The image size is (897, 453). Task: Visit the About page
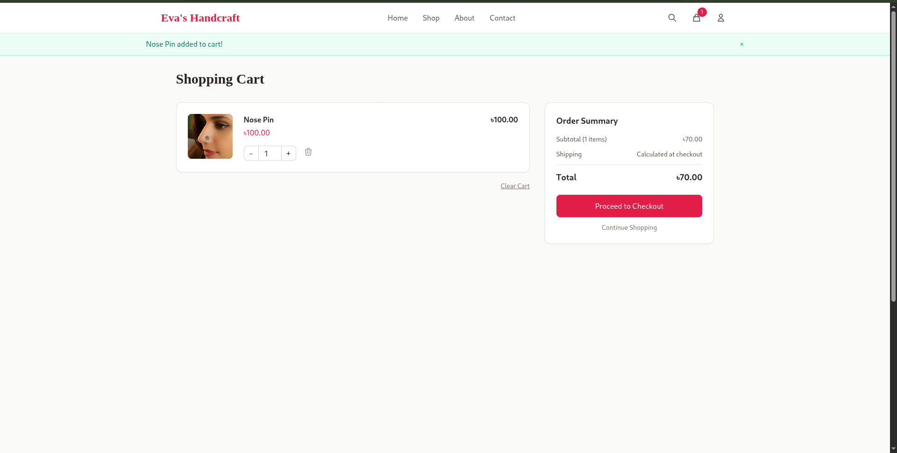(x=464, y=18)
